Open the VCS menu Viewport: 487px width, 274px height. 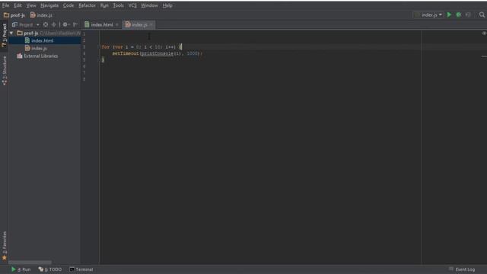pos(132,5)
